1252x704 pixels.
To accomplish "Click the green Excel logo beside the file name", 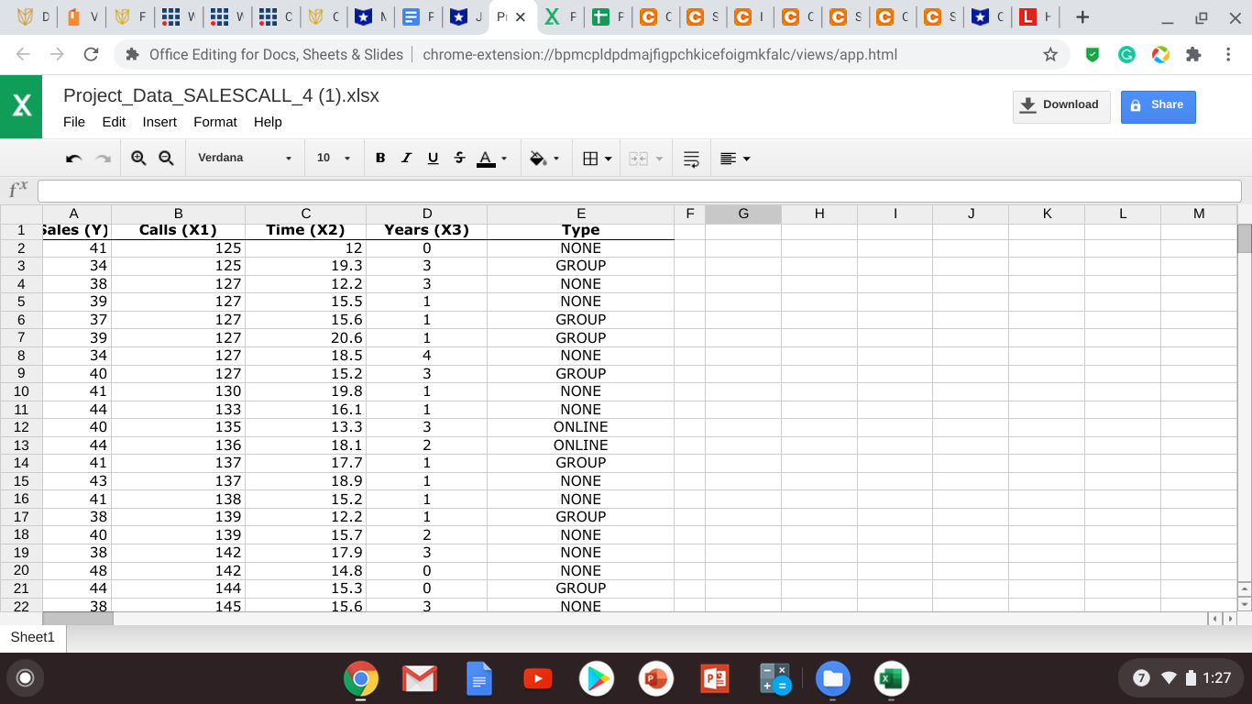I will coord(21,105).
